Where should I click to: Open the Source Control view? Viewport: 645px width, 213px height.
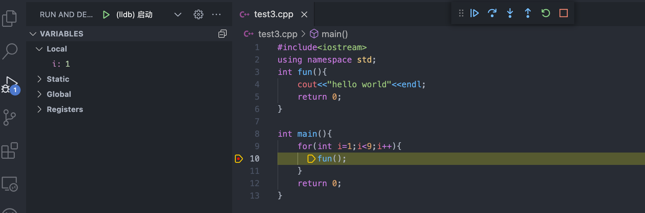(10, 117)
